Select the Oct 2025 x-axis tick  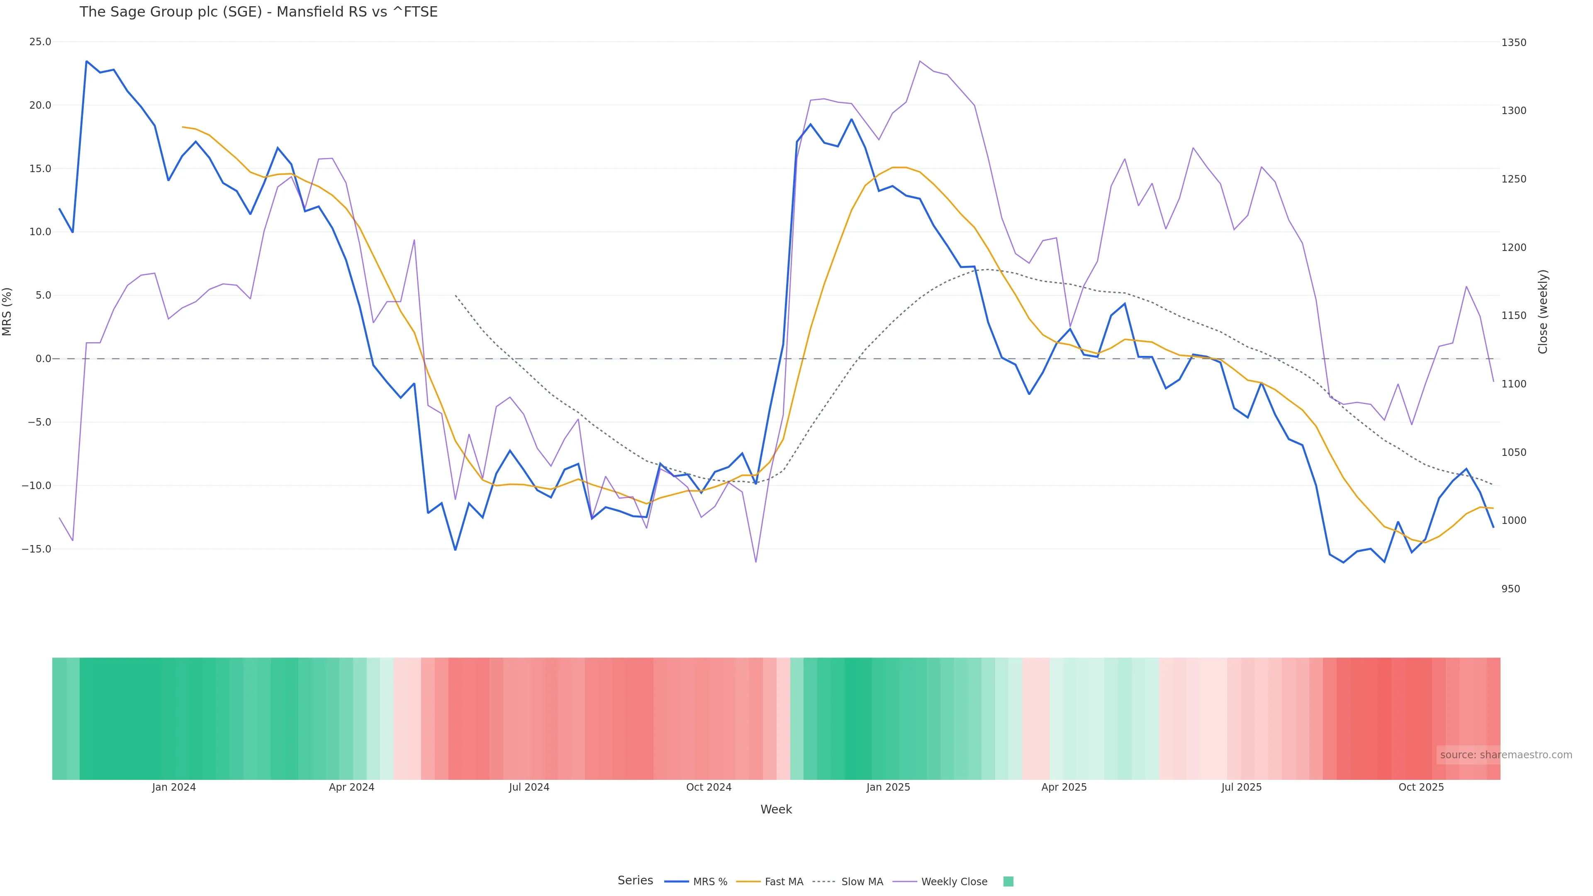[1421, 787]
